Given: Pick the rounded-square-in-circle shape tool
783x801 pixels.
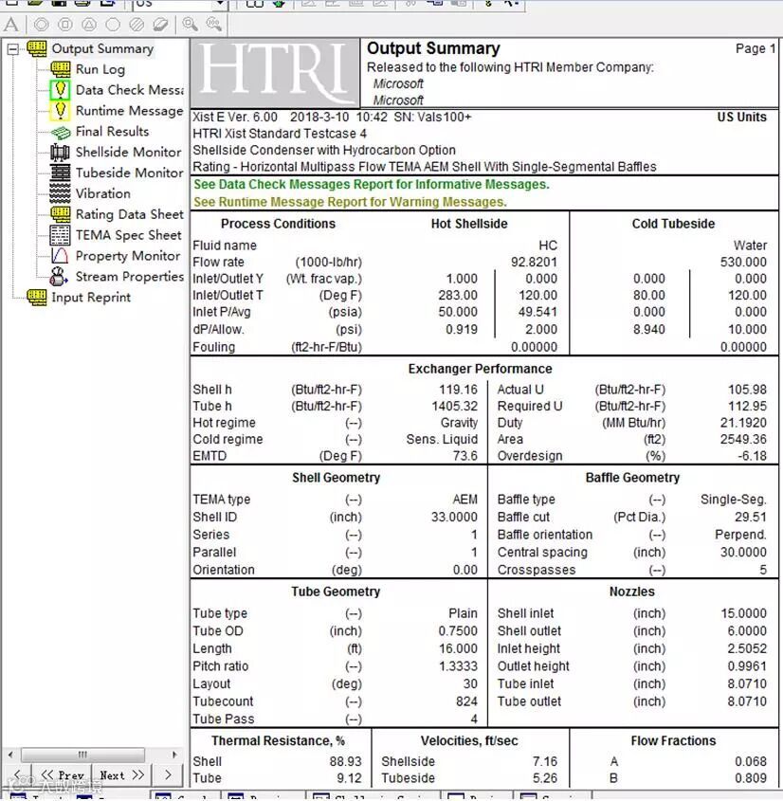Looking at the screenshot, I should pyautogui.click(x=65, y=24).
